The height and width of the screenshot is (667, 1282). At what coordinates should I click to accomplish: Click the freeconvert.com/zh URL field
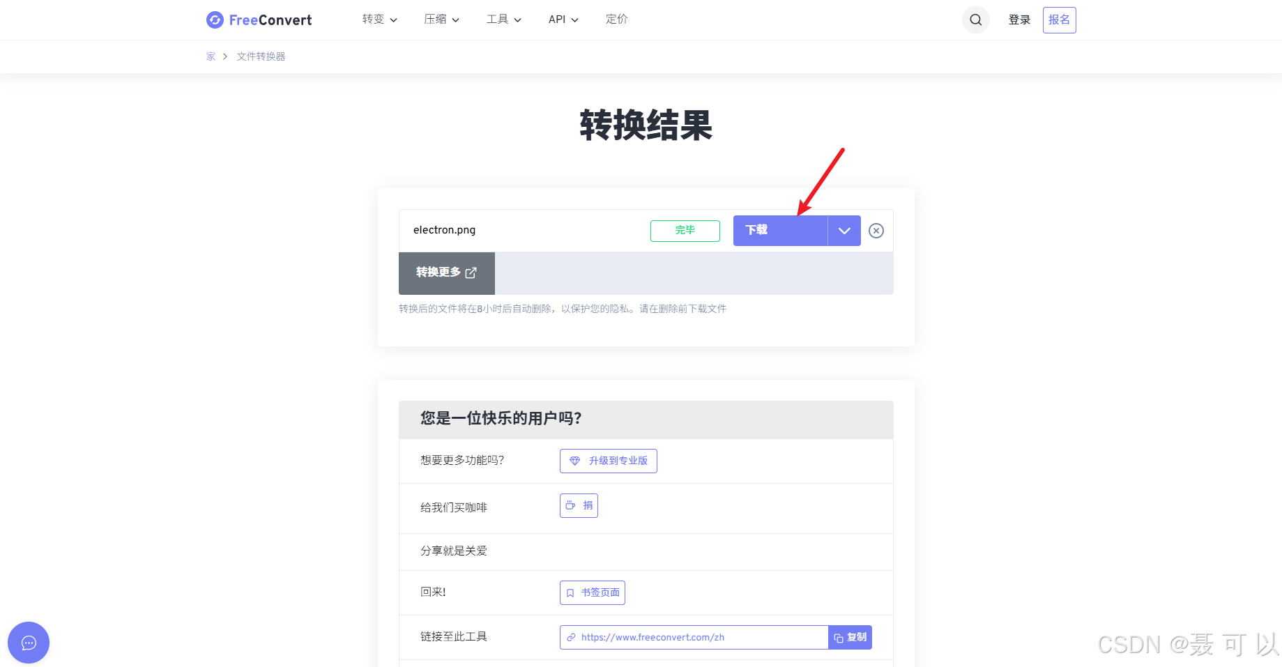pos(690,637)
